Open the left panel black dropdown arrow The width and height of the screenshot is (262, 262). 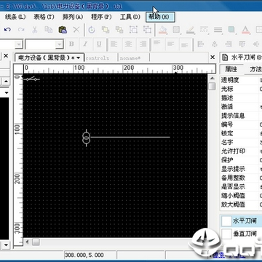[x=7, y=92]
